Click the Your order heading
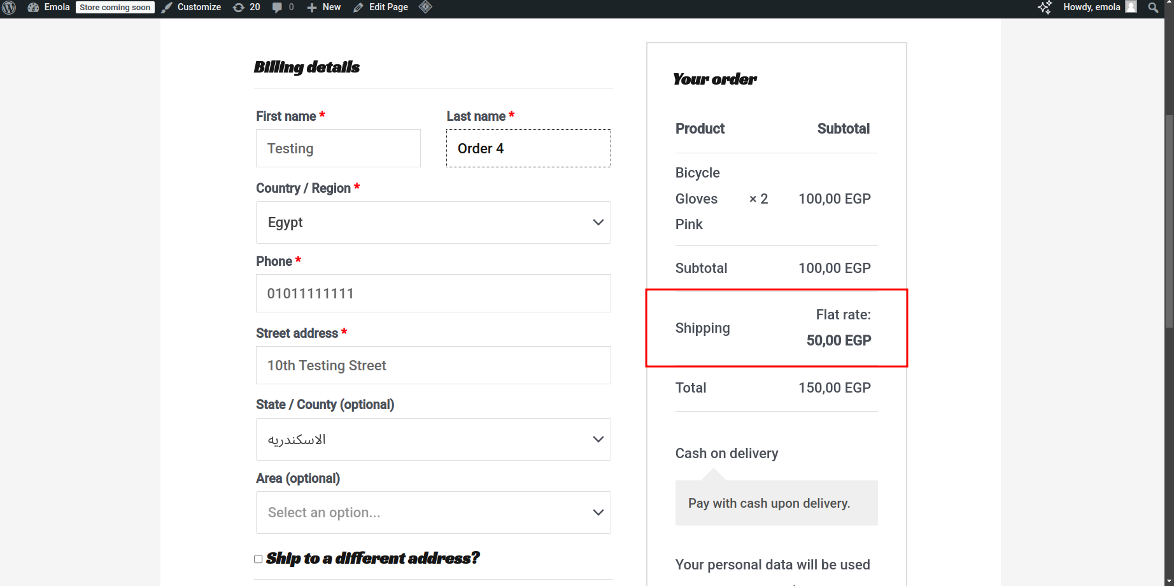 coord(714,79)
